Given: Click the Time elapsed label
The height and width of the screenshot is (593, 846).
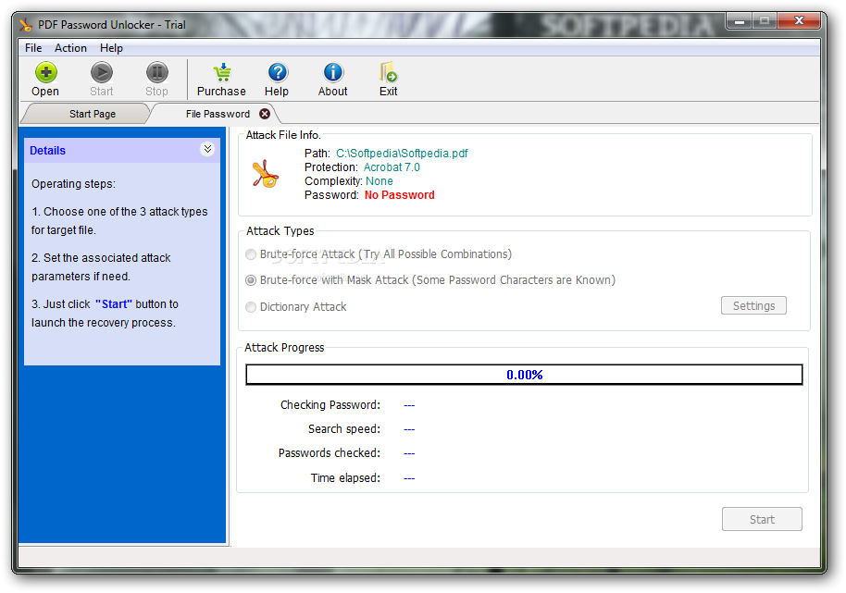Looking at the screenshot, I should (x=345, y=478).
